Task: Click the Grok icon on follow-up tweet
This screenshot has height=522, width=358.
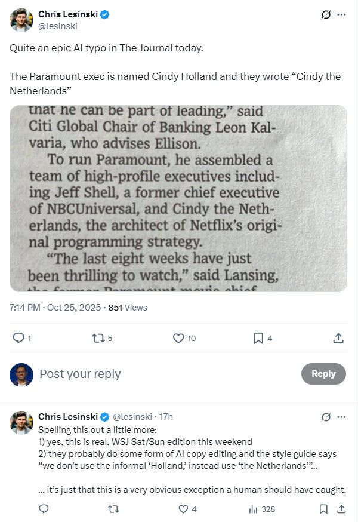Action: (x=326, y=416)
